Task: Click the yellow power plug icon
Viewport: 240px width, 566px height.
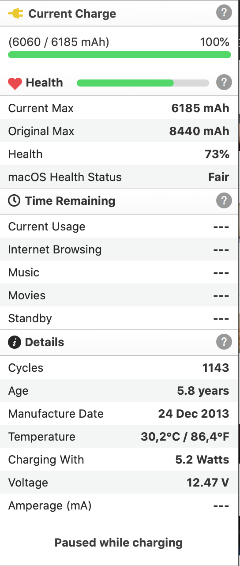Action: (15, 14)
